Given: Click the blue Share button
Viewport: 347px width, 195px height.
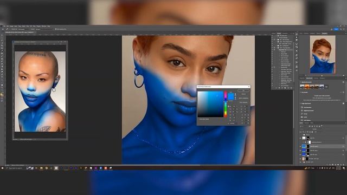Looking at the screenshot, I should click(x=336, y=29).
